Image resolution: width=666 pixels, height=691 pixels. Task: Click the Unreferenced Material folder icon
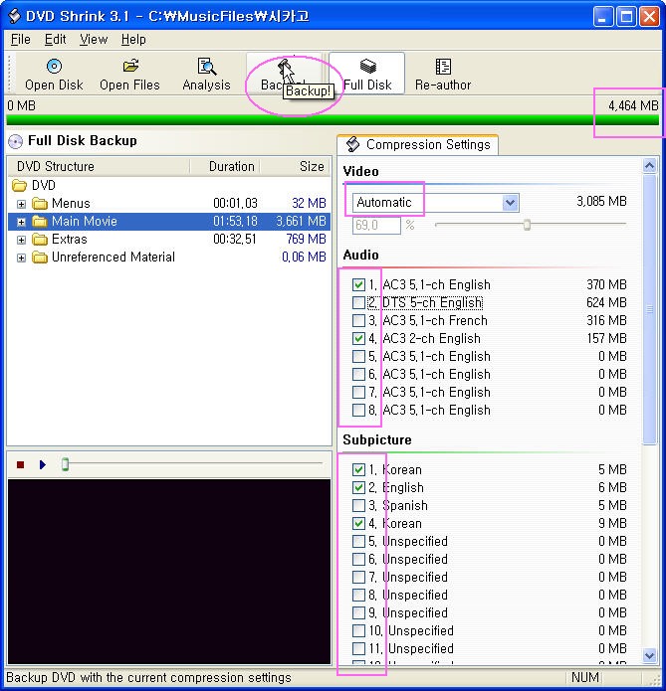pos(40,257)
